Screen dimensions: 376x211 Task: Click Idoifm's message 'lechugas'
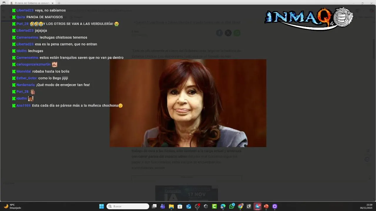coord(36,51)
